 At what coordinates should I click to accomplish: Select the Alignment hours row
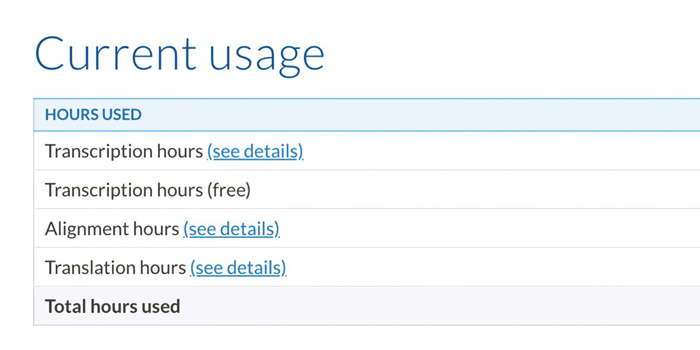pos(354,229)
